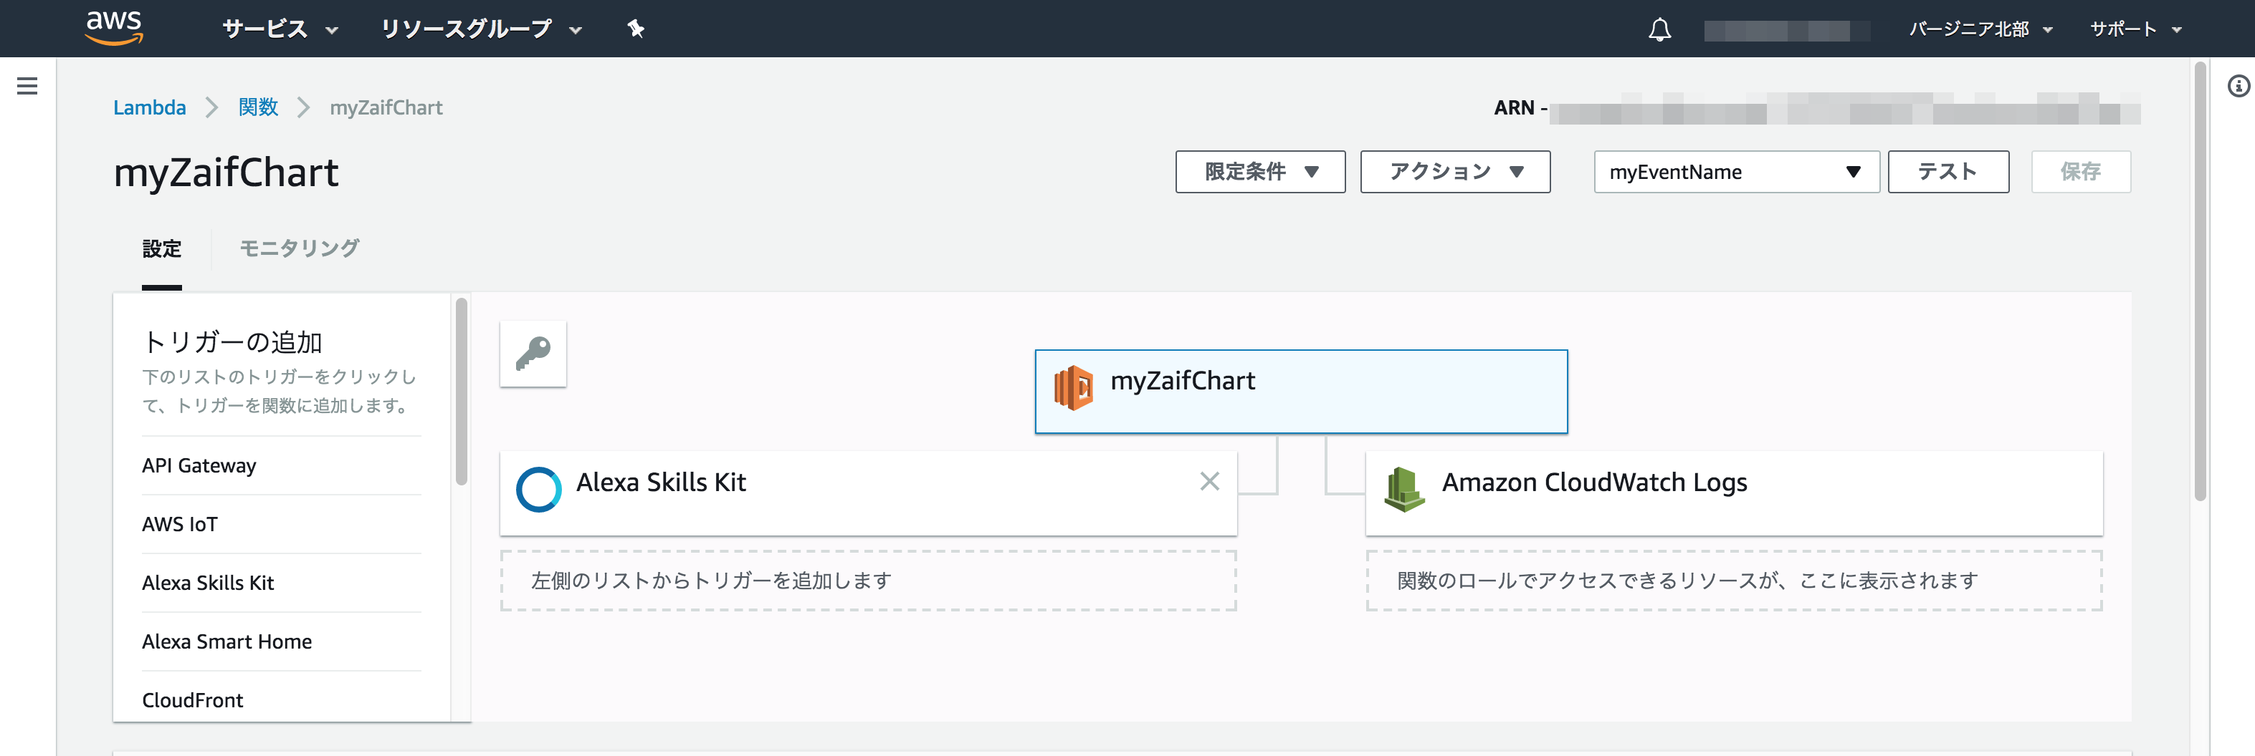Screen dimensions: 2255x756
Task: Open the 限定条件 dropdown
Action: pos(1261,171)
